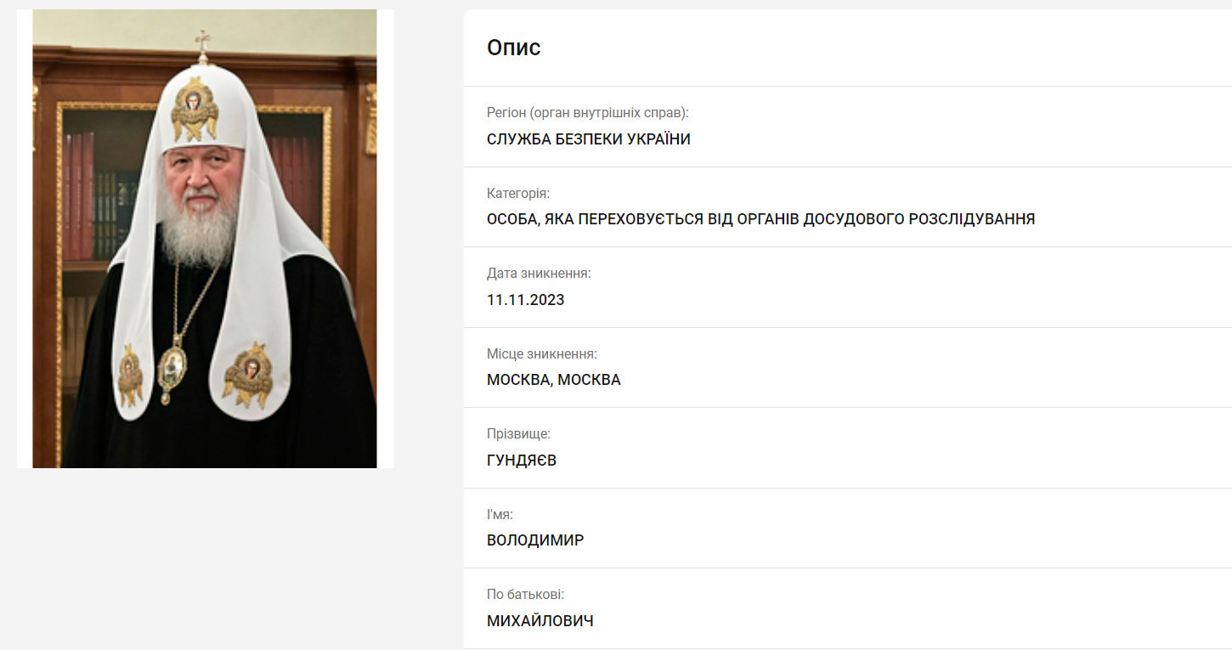Click the Дата зникнення label
The height and width of the screenshot is (650, 1232).
539,273
